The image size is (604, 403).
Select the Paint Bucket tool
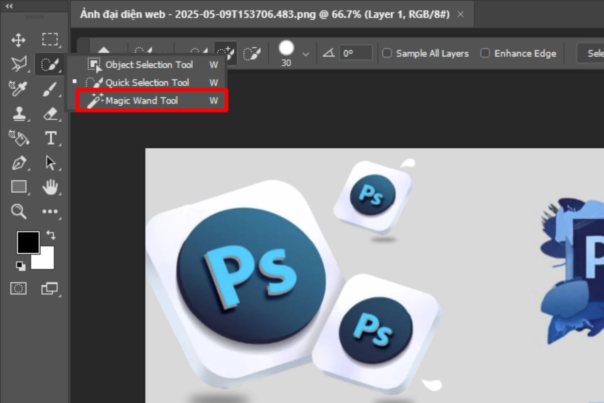click(x=19, y=138)
